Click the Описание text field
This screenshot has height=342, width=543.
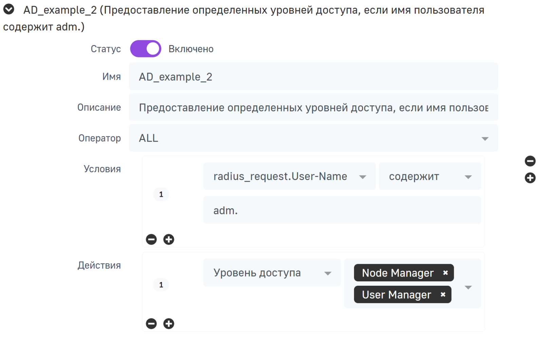313,107
